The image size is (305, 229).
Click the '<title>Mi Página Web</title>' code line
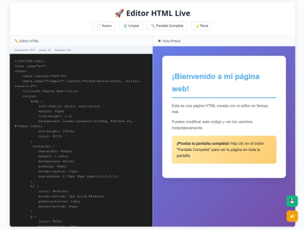[51, 91]
